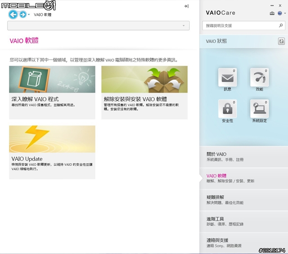Image resolution: width=288 pixels, height=254 pixels.
Task: Open the VAIO Update lightning bolt thumbnail
Action: (52, 139)
